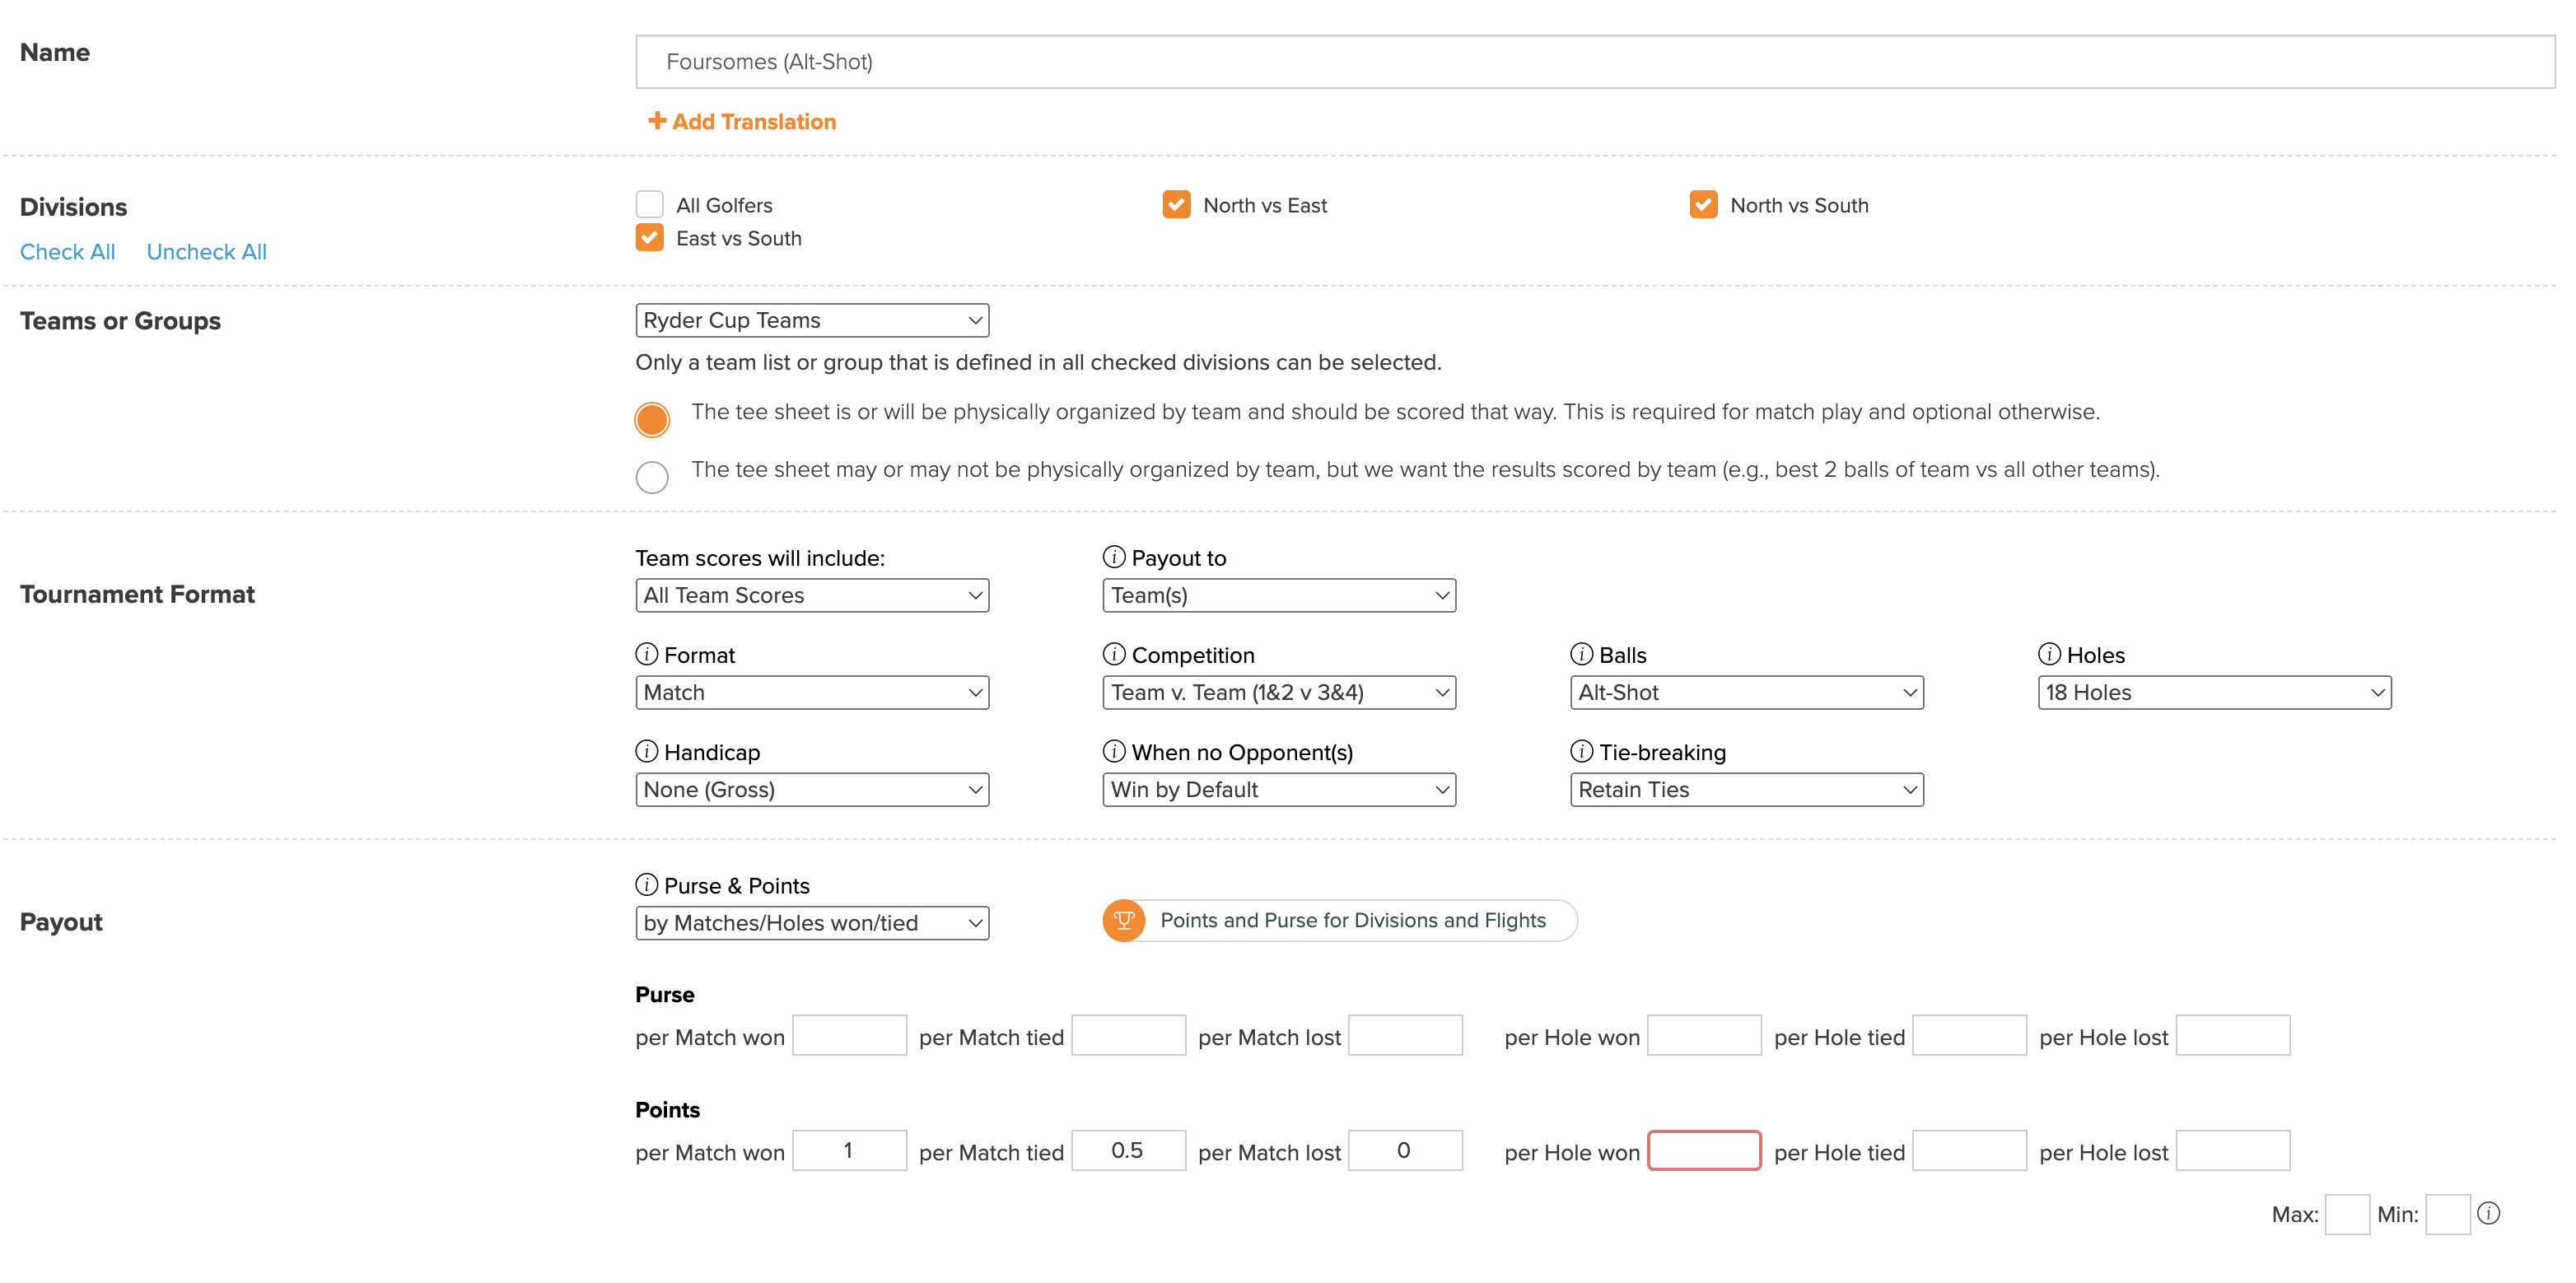Click the Holes info icon
The image size is (2576, 1283).
pyautogui.click(x=2049, y=654)
